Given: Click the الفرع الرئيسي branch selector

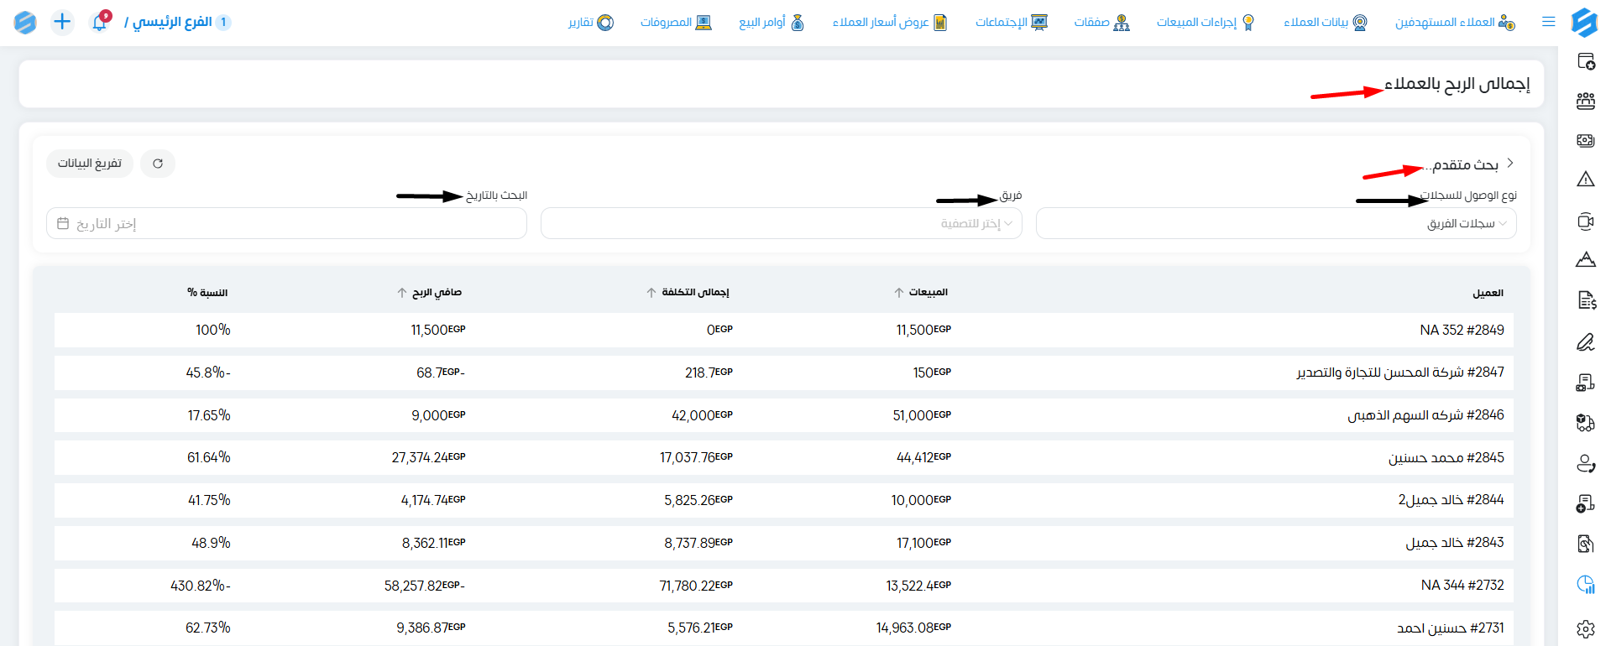Looking at the screenshot, I should click(178, 22).
